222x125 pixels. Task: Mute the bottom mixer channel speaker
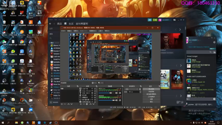pos(117,100)
